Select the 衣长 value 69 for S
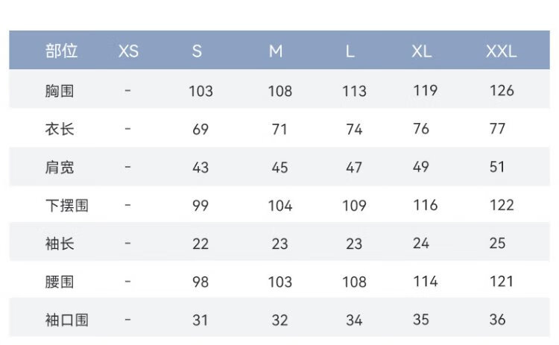 coord(200,129)
